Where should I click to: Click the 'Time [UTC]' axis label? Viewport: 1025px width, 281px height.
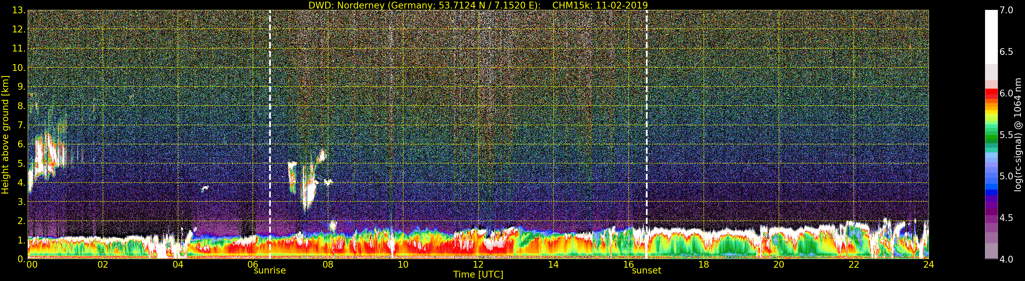click(478, 275)
